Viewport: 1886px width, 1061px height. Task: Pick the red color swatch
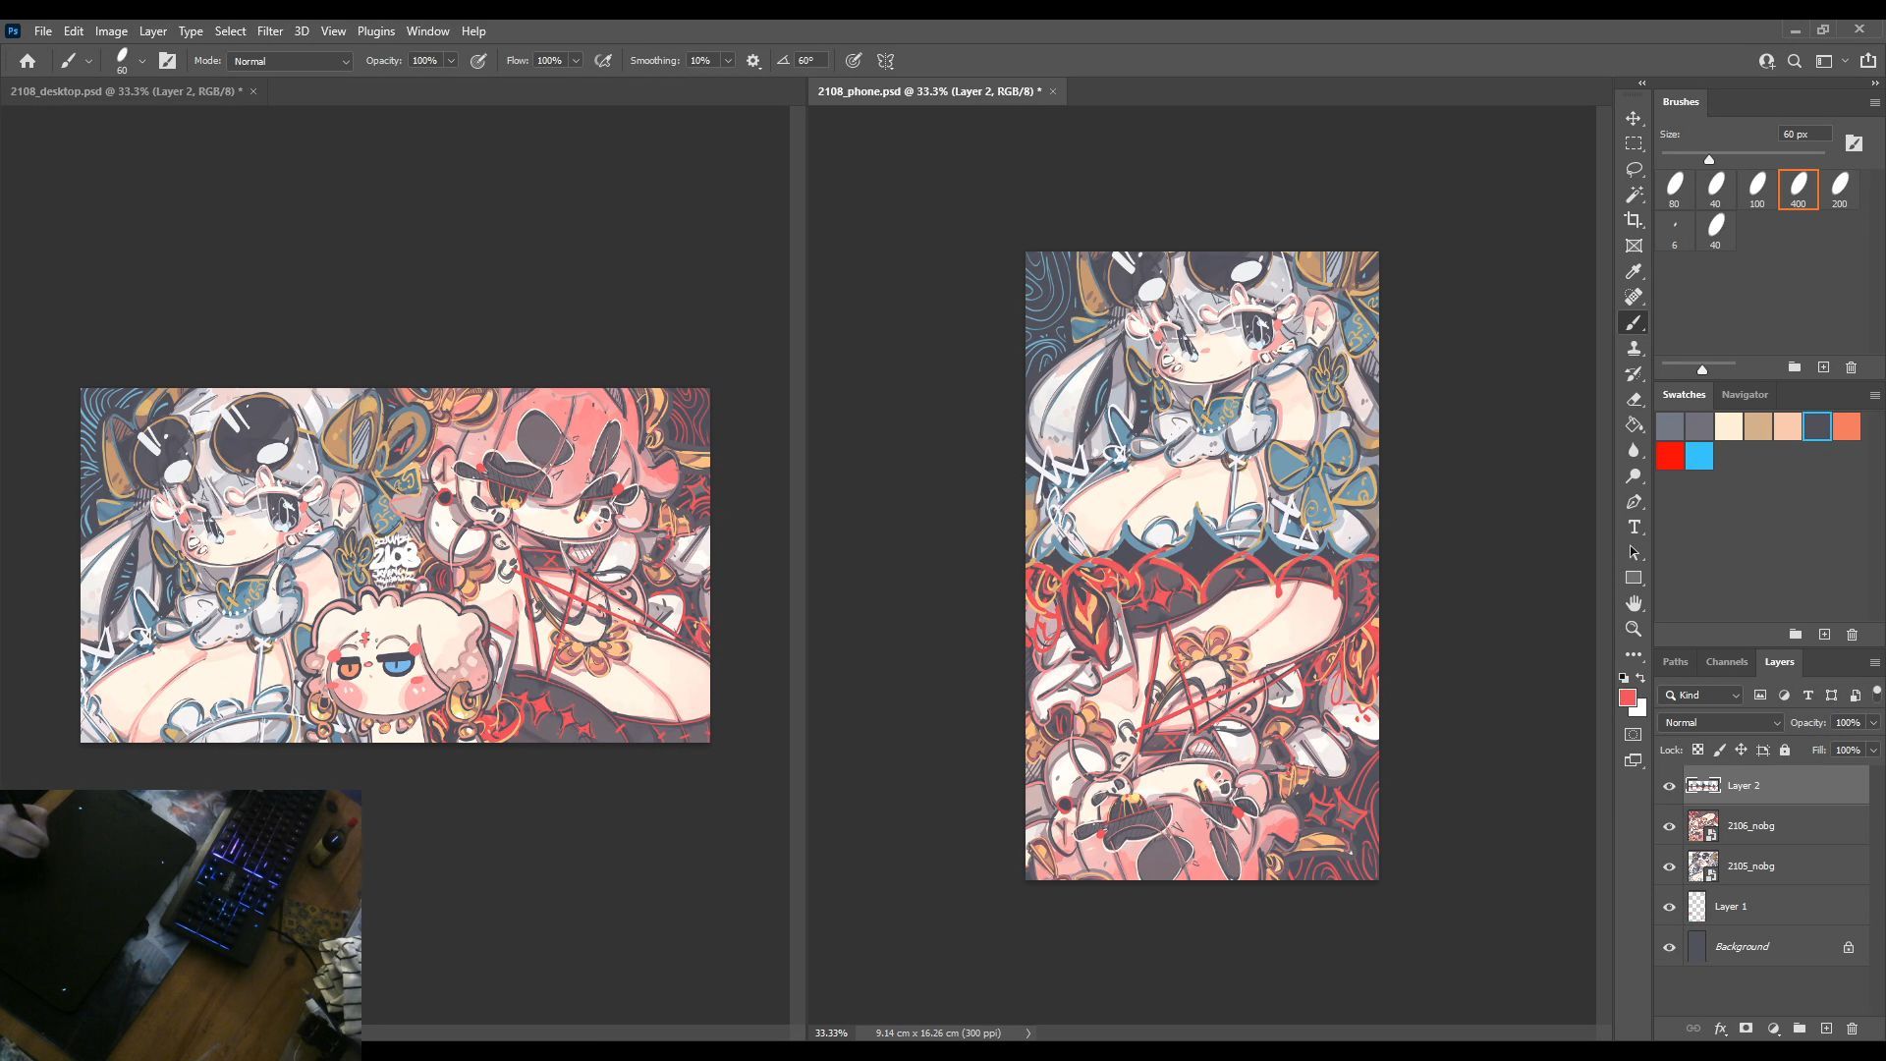pos(1670,456)
